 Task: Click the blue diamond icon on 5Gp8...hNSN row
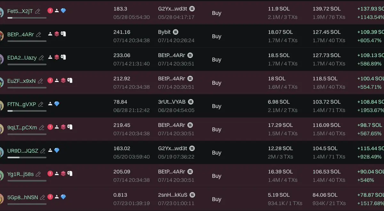click(63, 197)
